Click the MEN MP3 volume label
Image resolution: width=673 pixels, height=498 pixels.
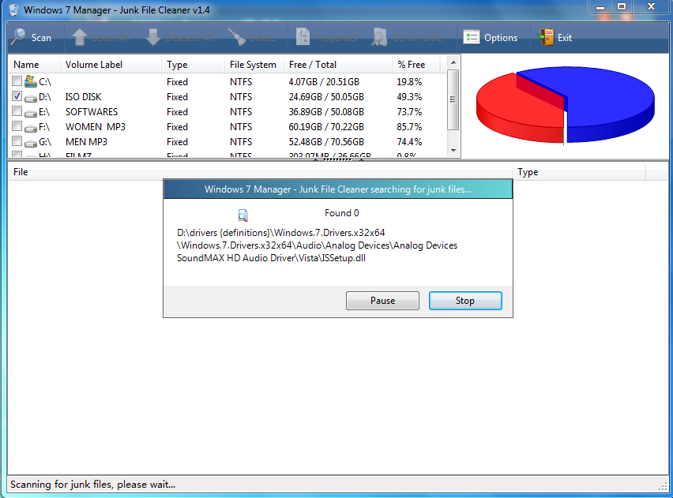(x=86, y=142)
